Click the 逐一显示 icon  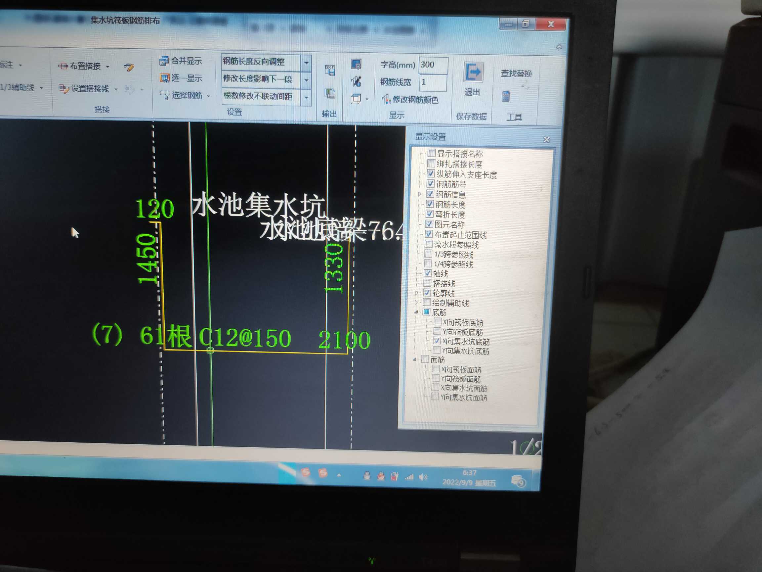pos(165,78)
